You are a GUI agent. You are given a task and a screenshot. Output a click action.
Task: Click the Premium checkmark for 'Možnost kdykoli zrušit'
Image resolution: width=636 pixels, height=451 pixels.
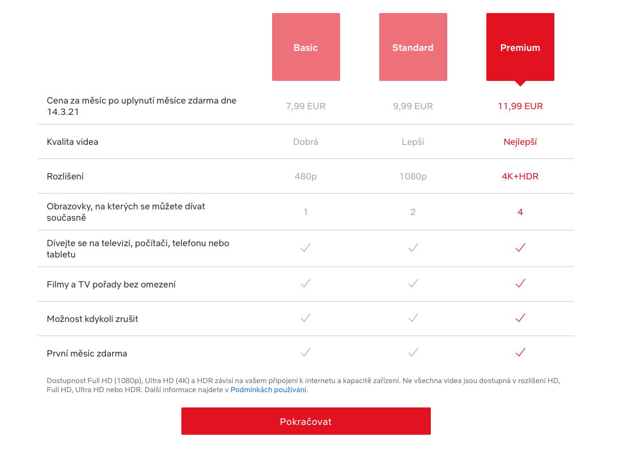520,318
